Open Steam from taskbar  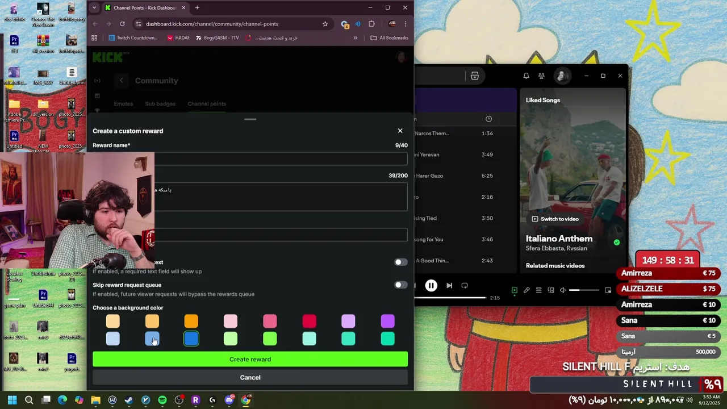129,400
